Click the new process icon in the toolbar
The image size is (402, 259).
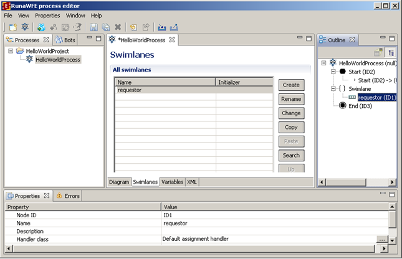[24, 27]
